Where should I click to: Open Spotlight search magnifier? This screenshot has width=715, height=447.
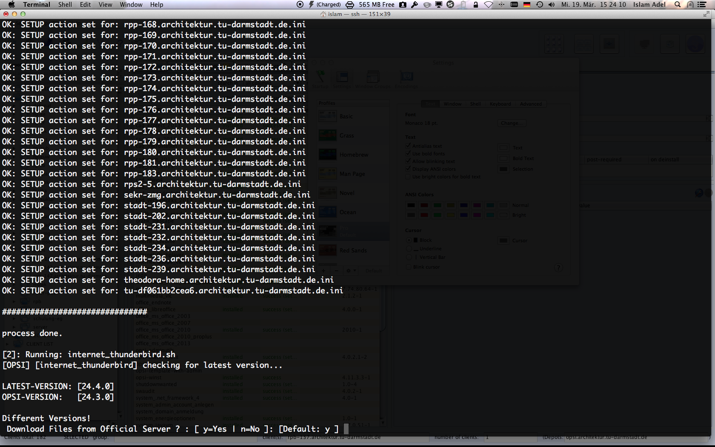coord(678,5)
